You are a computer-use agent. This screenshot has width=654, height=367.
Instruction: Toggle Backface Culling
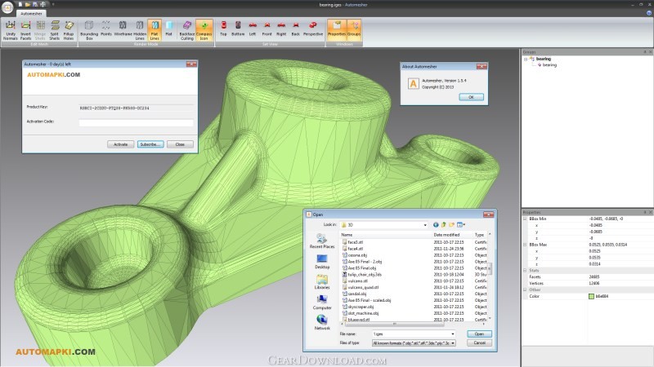pyautogui.click(x=187, y=30)
